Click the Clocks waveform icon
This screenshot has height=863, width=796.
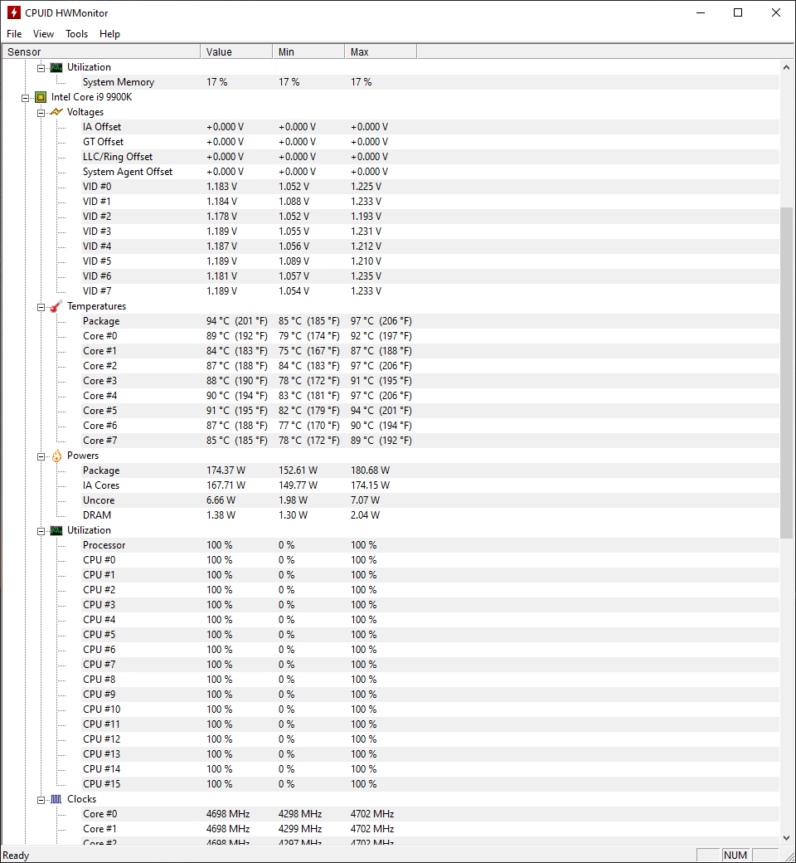[x=56, y=799]
